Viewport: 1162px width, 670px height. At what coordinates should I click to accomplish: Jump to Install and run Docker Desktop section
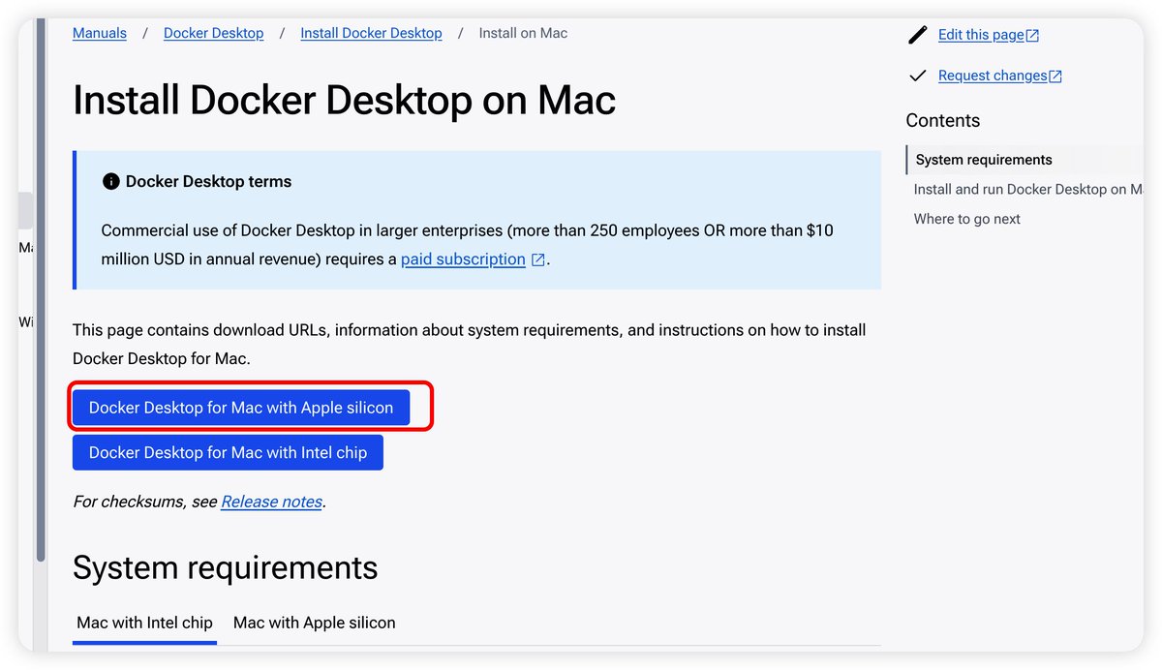click(x=1028, y=189)
